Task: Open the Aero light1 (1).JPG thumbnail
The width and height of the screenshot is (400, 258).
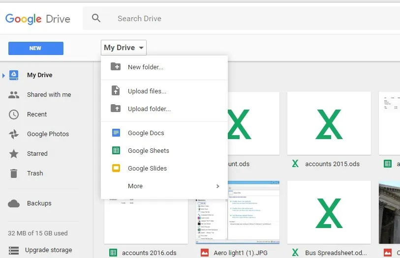Action: click(238, 212)
